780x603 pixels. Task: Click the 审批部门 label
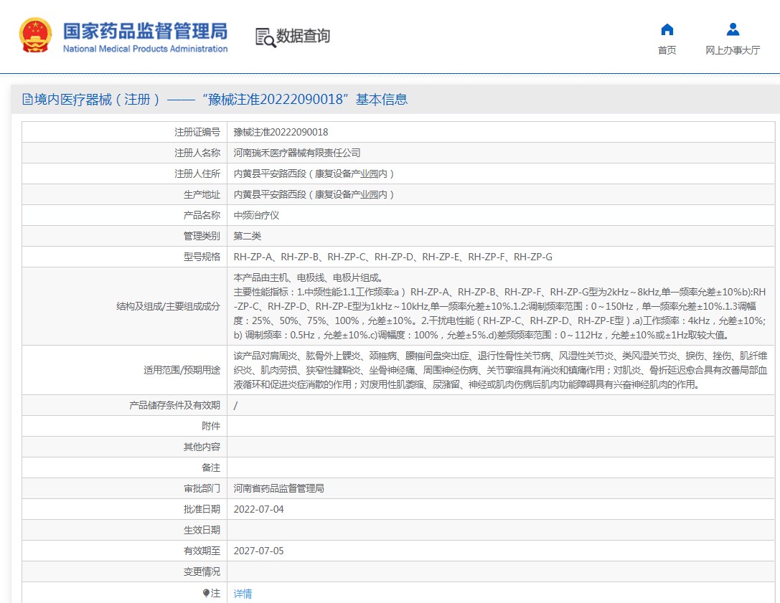[202, 489]
